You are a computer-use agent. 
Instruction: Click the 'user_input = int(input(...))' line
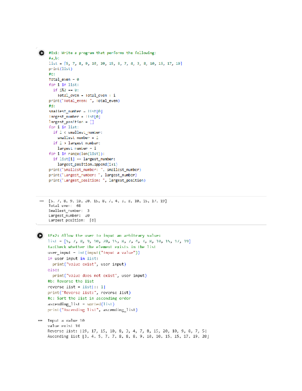click(94, 253)
